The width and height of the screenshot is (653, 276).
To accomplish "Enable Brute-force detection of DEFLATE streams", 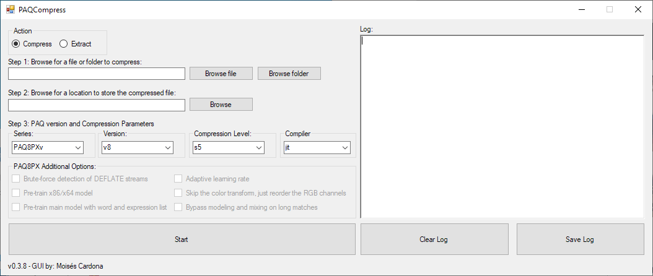I will click(x=16, y=179).
